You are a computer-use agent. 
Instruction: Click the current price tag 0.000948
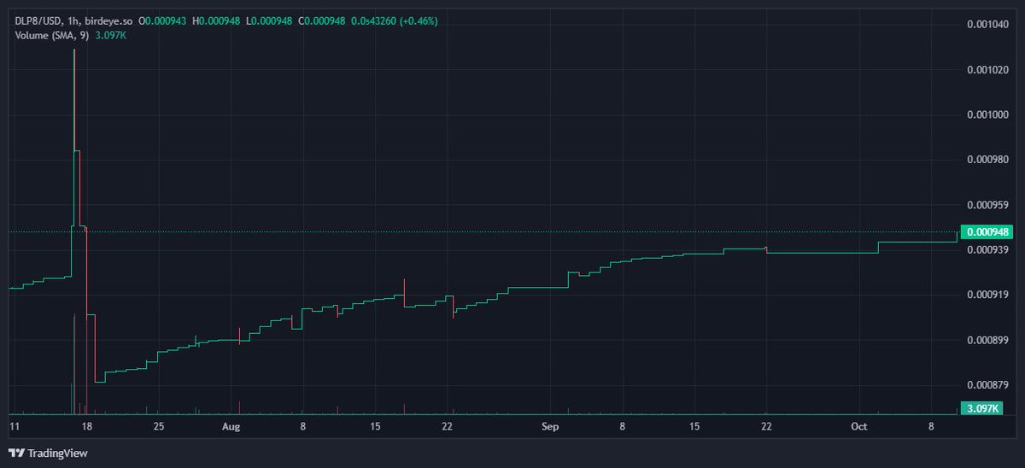[989, 231]
